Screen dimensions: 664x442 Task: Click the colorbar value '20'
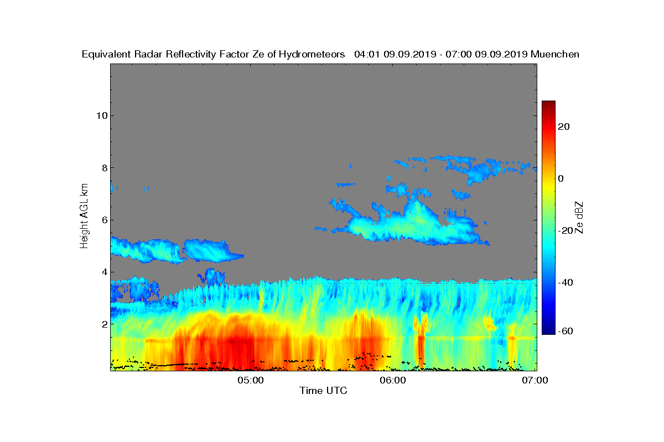(x=564, y=127)
